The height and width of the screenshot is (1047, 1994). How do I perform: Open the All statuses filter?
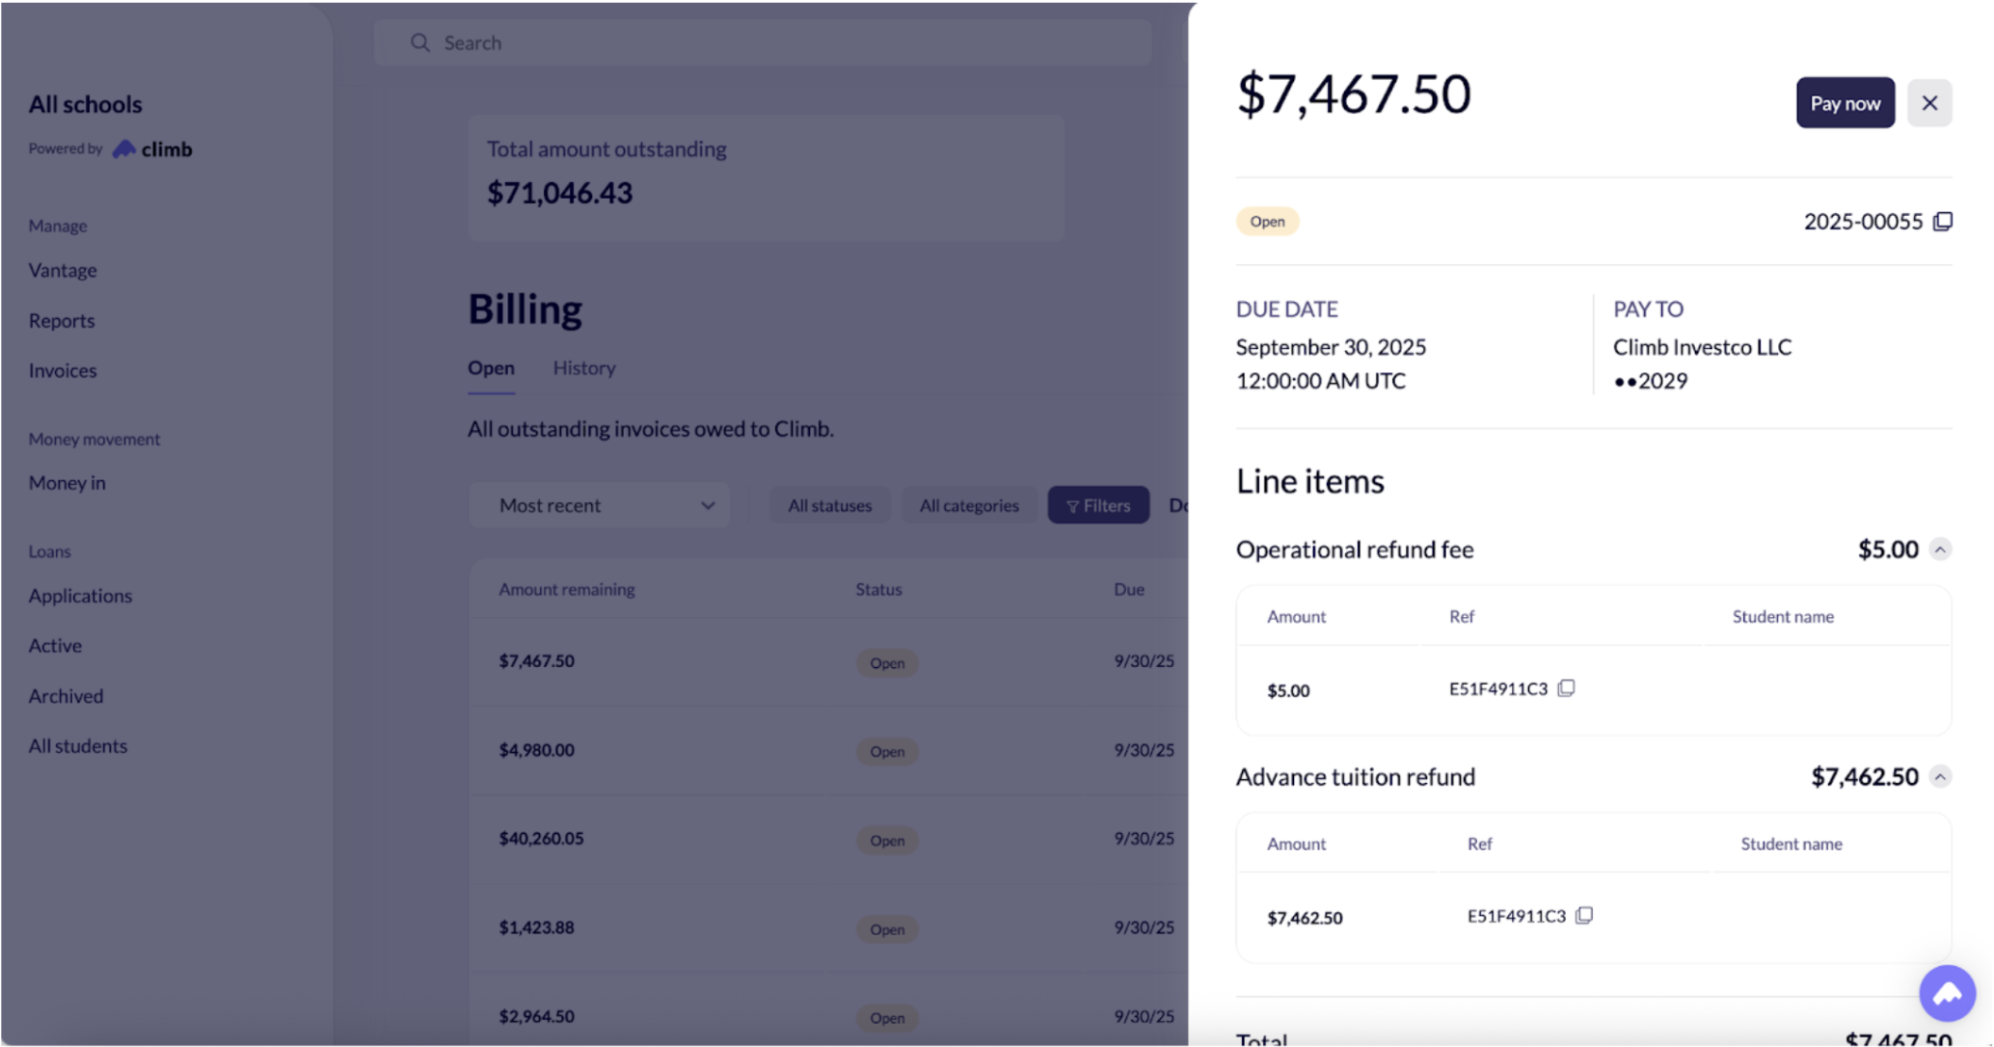[x=829, y=505]
